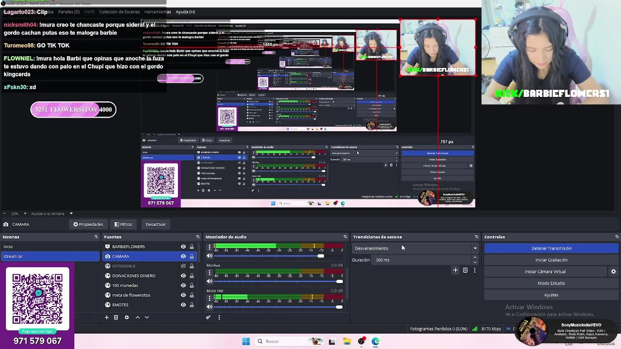621x349 pixels.
Task: Open Micro Yeti channel options menu
Action: (210, 298)
